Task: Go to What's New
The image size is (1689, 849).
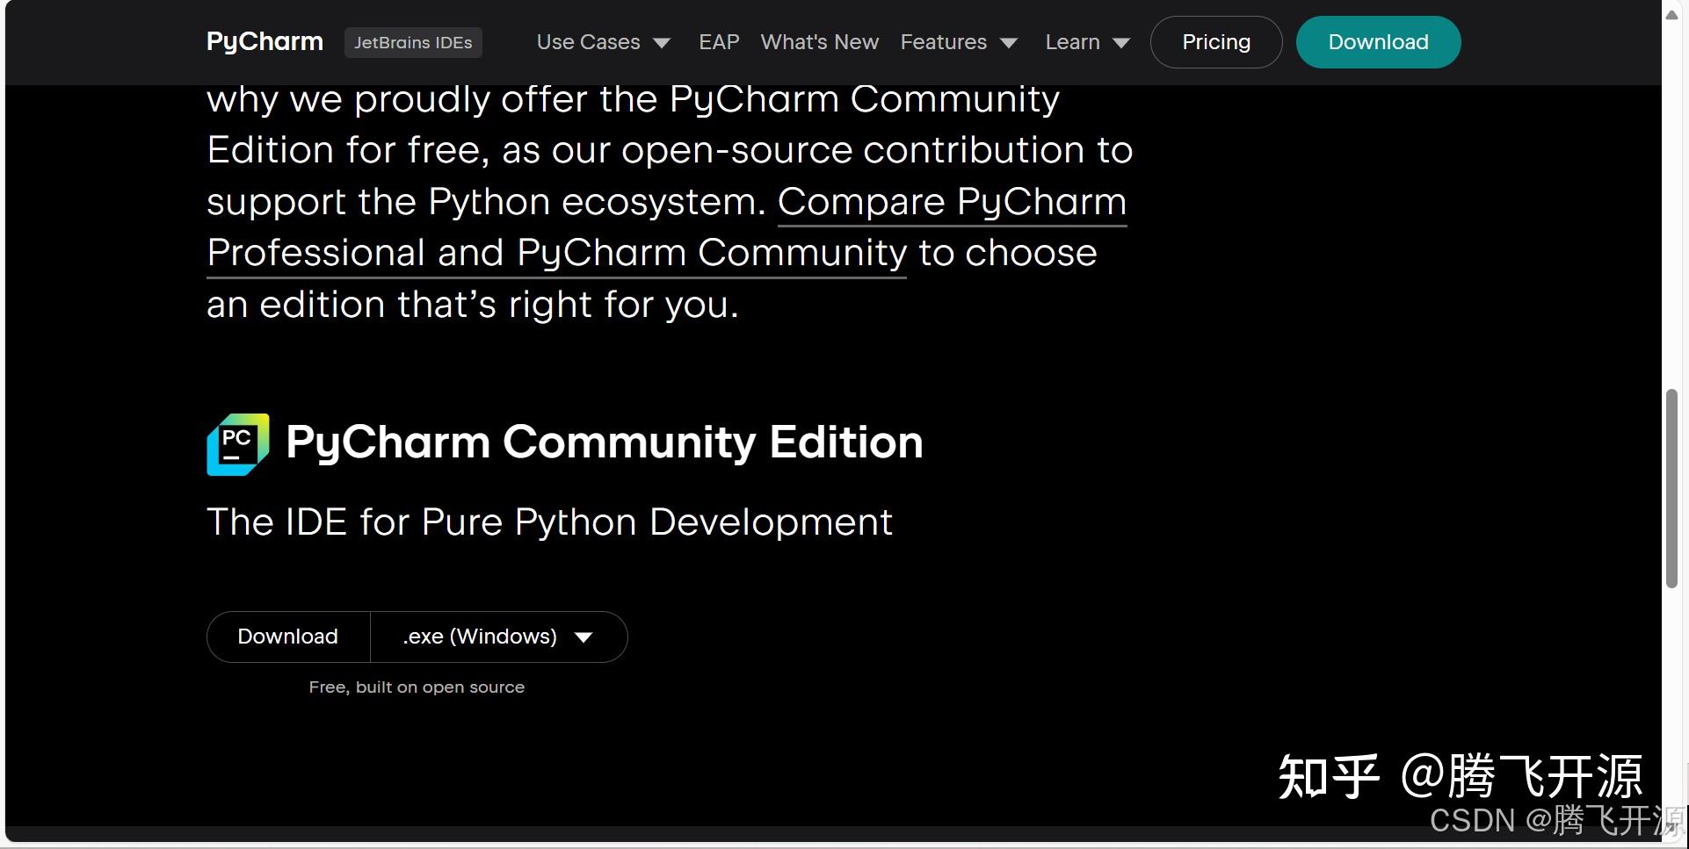Action: 820,42
